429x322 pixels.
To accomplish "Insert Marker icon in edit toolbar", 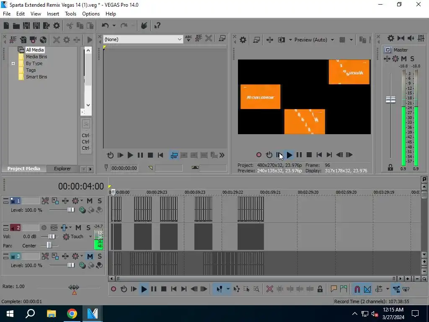I will click(x=333, y=289).
